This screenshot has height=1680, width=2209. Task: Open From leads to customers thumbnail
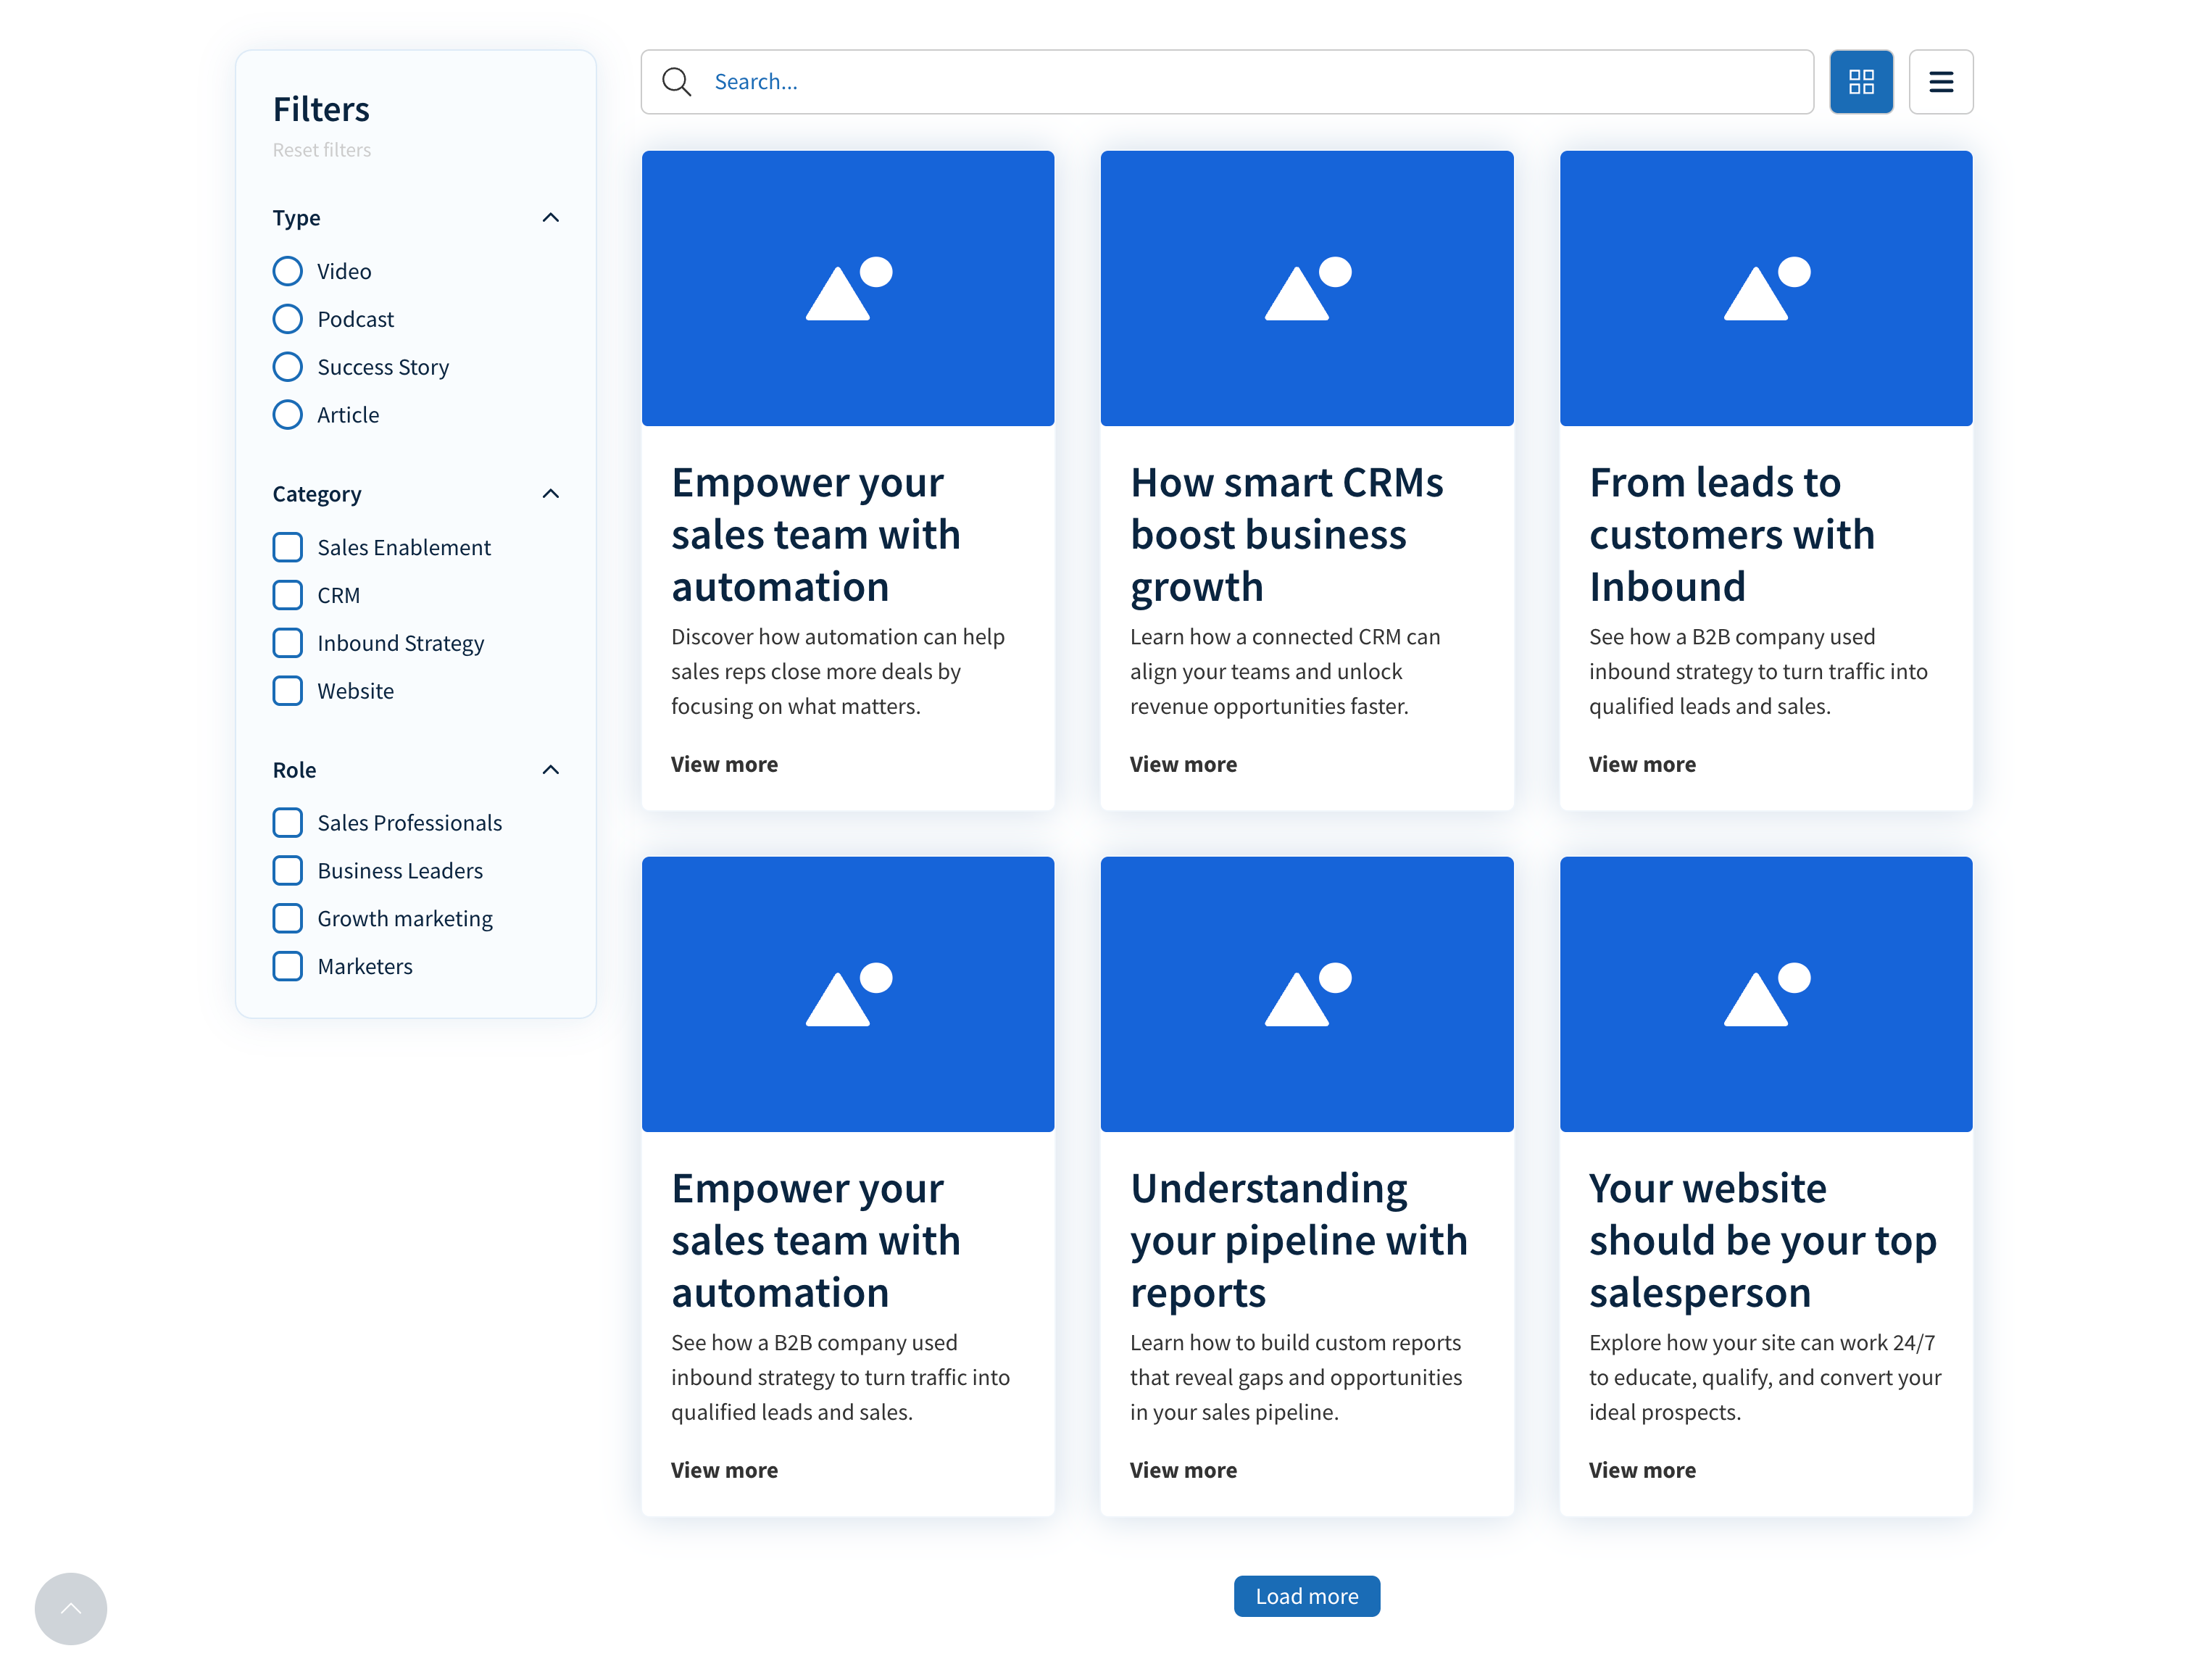click(1765, 288)
